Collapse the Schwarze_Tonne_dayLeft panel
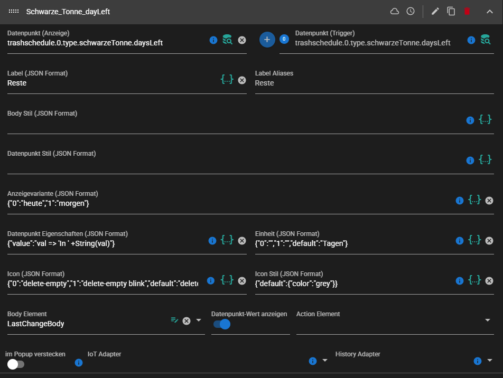 pyautogui.click(x=489, y=11)
